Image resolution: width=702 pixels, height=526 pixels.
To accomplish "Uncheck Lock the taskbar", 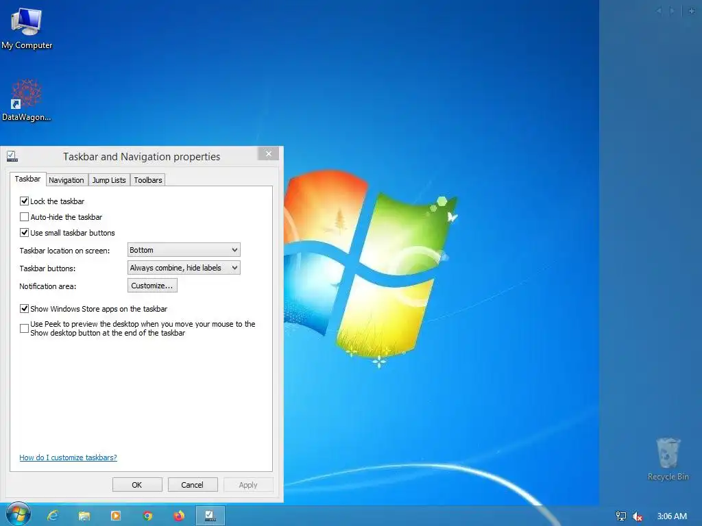I will pos(24,201).
